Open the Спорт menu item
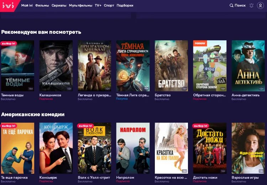This screenshot has width=267, height=185. tap(109, 5)
